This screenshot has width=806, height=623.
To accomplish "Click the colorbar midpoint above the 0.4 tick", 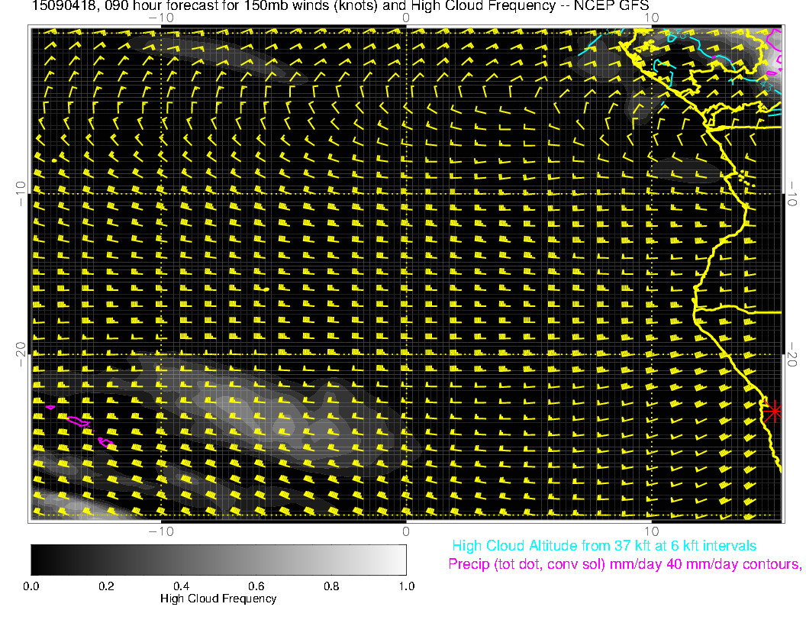I will coord(181,560).
